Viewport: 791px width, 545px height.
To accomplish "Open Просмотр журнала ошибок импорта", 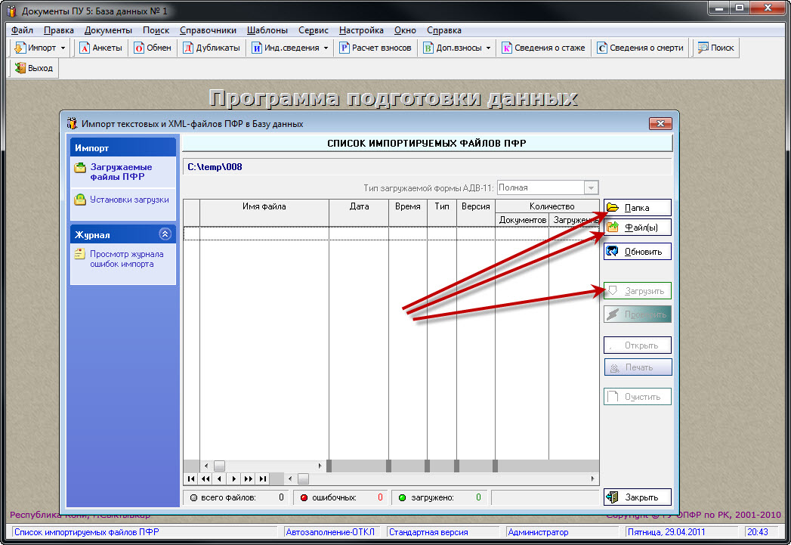I will (126, 259).
